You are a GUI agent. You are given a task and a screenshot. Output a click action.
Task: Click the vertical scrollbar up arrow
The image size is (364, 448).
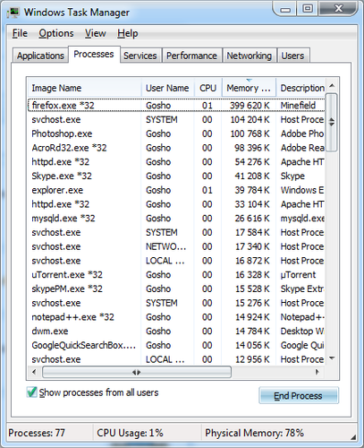click(x=332, y=86)
